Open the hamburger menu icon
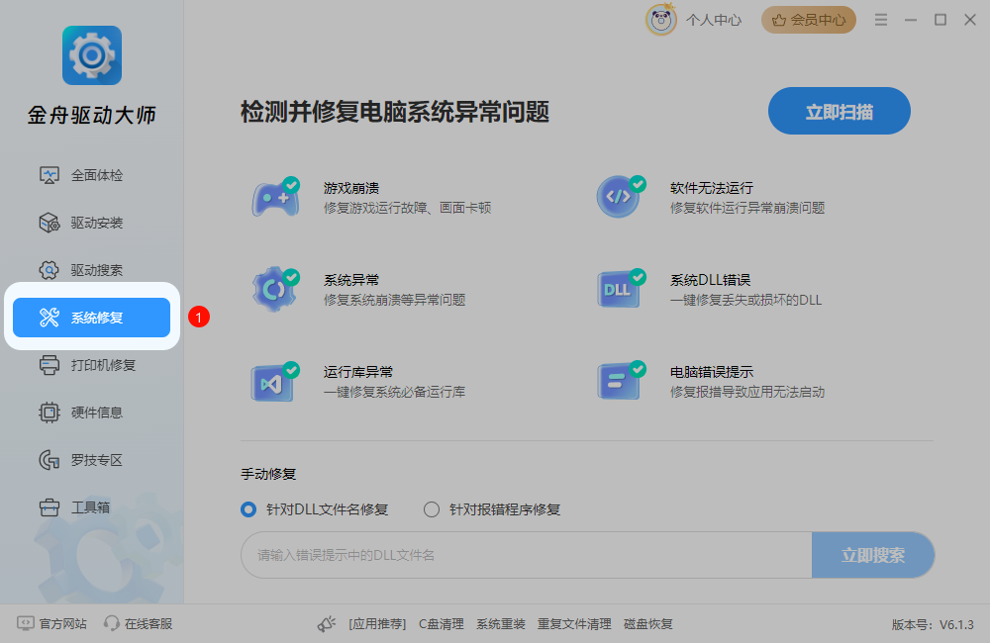 click(881, 20)
